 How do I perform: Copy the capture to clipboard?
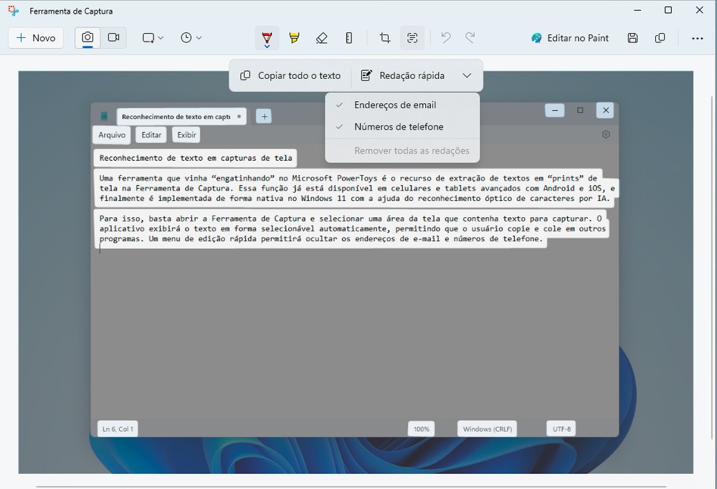coord(660,38)
